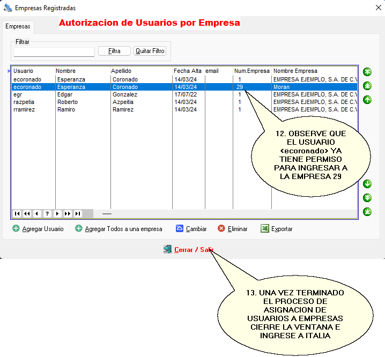The height and width of the screenshot is (357, 385).
Task: Click the Num.Empresa column header
Action: tap(252, 71)
